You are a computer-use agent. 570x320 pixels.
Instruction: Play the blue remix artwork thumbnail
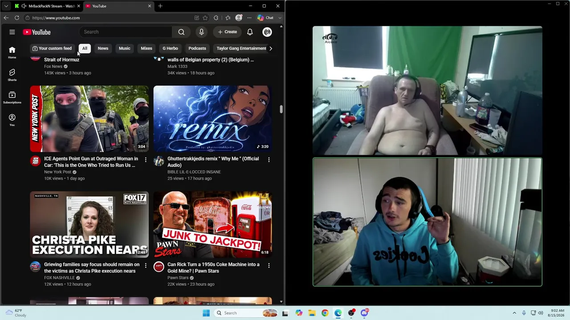click(x=212, y=119)
